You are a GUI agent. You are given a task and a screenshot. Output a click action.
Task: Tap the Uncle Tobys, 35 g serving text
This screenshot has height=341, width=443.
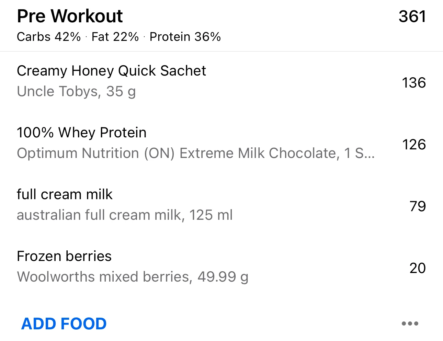[x=76, y=91]
